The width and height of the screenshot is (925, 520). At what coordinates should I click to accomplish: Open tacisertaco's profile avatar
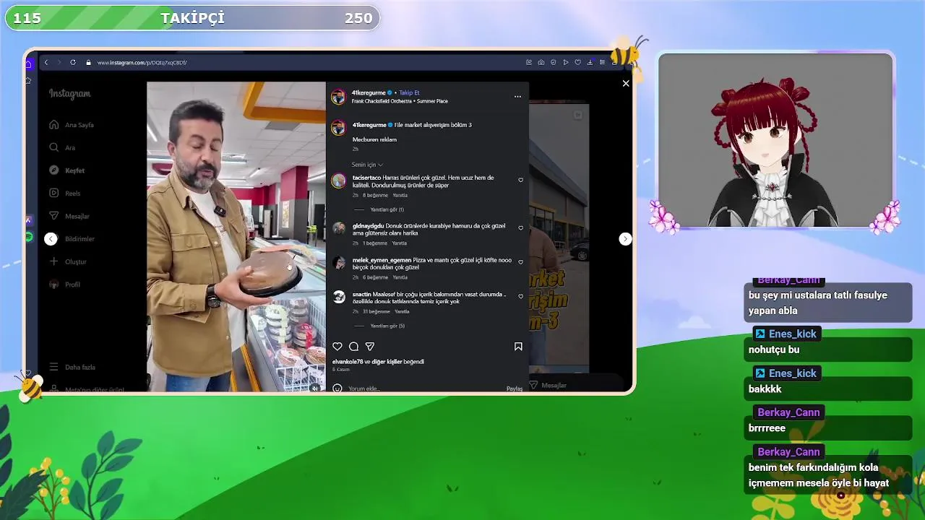(x=338, y=181)
